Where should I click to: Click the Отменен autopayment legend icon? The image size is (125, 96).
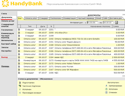[106, 93]
